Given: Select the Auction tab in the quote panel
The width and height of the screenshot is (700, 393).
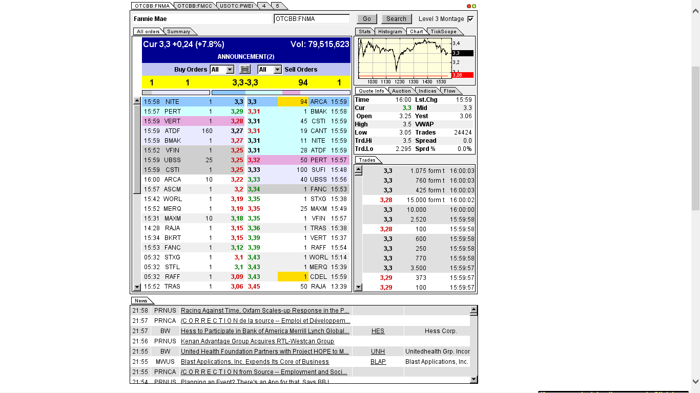Looking at the screenshot, I should pos(401,91).
